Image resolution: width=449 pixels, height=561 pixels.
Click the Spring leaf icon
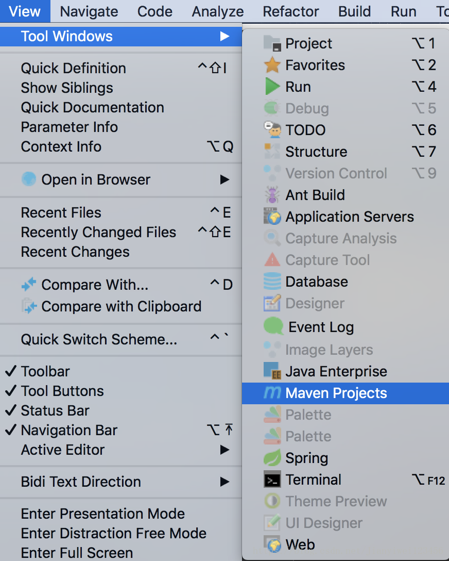coord(272,458)
